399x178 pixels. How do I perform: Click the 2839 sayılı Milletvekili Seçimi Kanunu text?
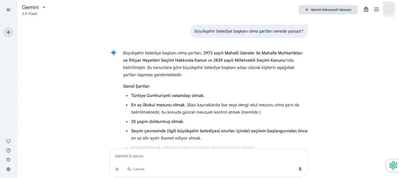[x=250, y=60]
